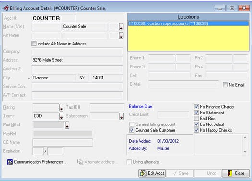Check the Using alternate box

click(129, 162)
